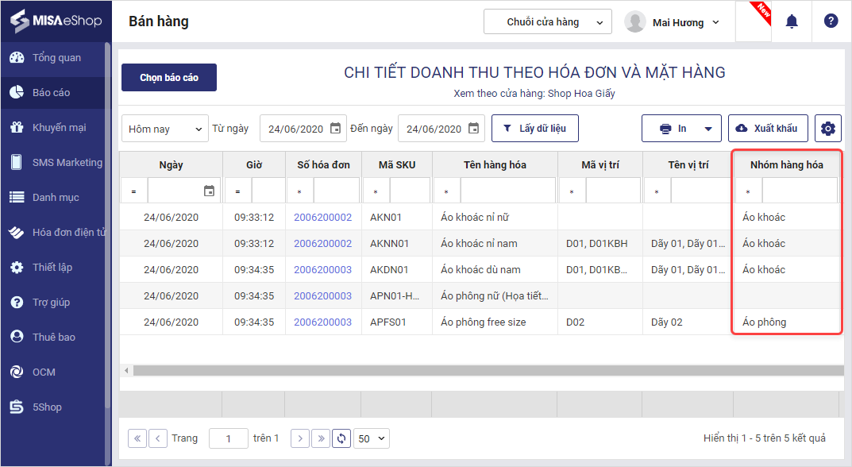Open calendar picker for Đến ngày
The height and width of the screenshot is (467, 852).
tap(473, 129)
